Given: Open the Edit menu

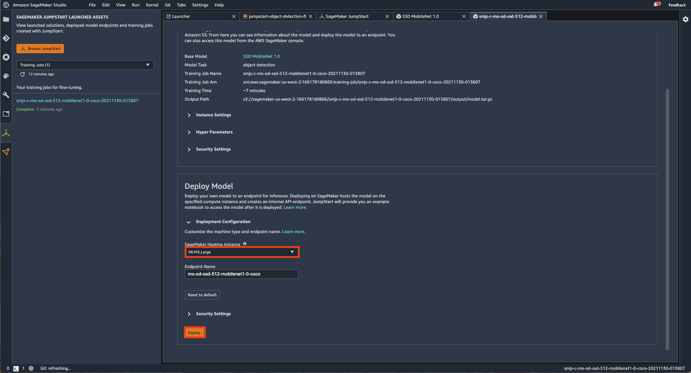Looking at the screenshot, I should (x=106, y=5).
